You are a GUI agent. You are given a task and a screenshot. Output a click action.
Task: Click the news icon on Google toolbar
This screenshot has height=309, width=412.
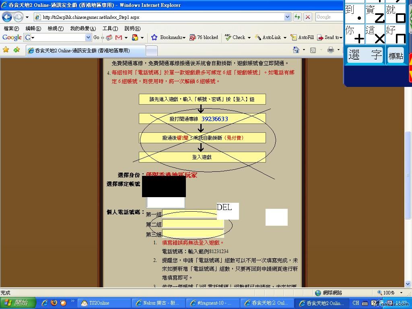coord(109,37)
